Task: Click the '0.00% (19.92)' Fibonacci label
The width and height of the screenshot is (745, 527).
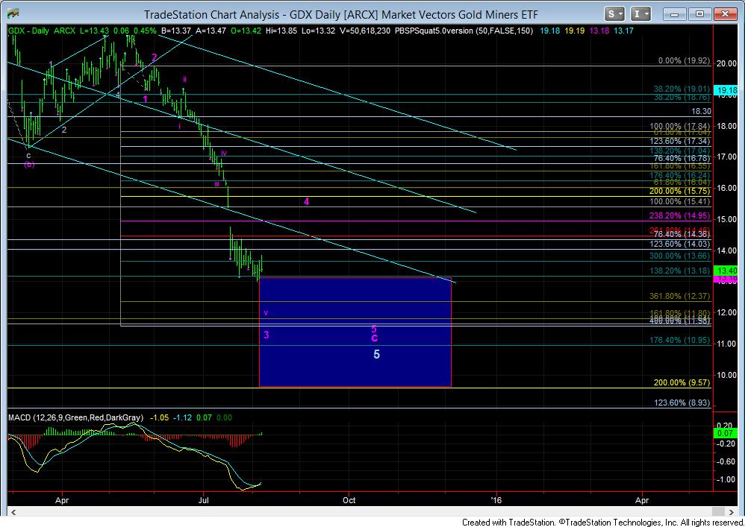Action: point(685,60)
